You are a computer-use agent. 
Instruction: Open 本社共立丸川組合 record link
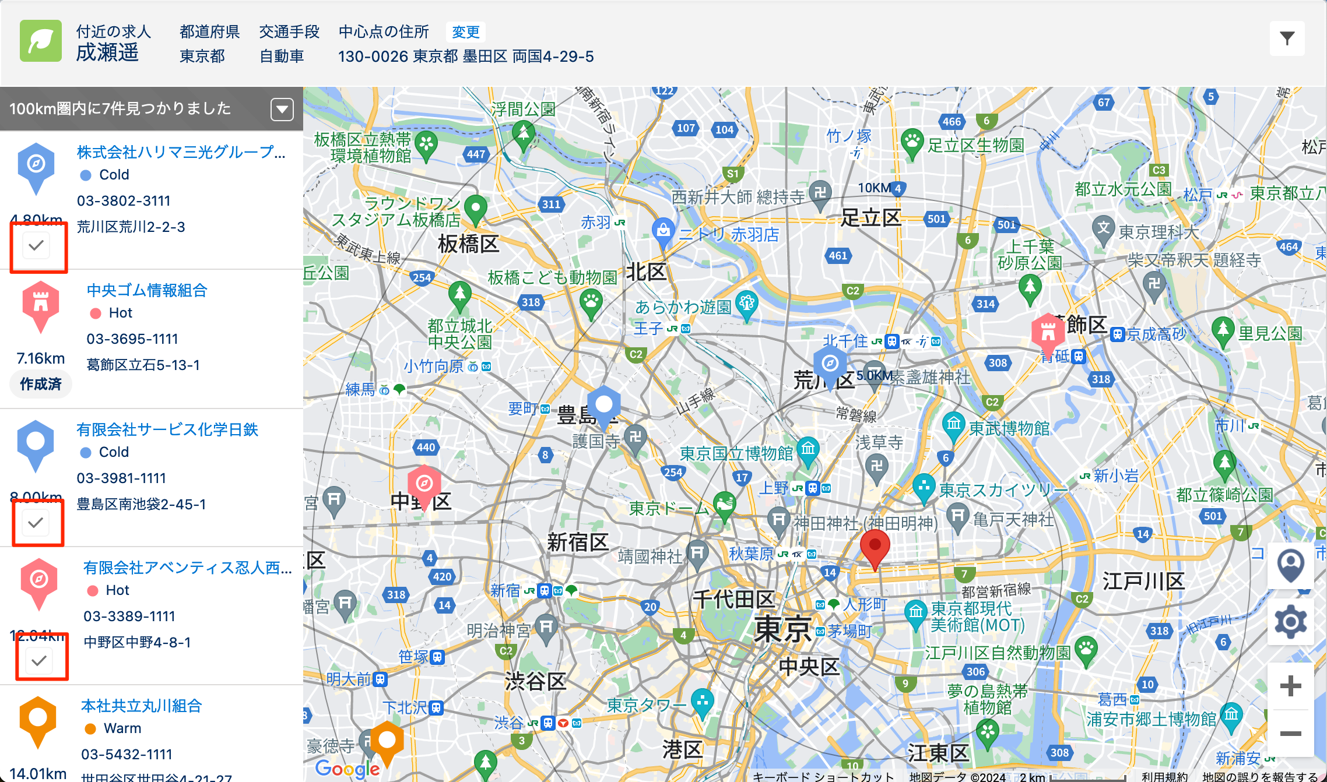coord(142,706)
